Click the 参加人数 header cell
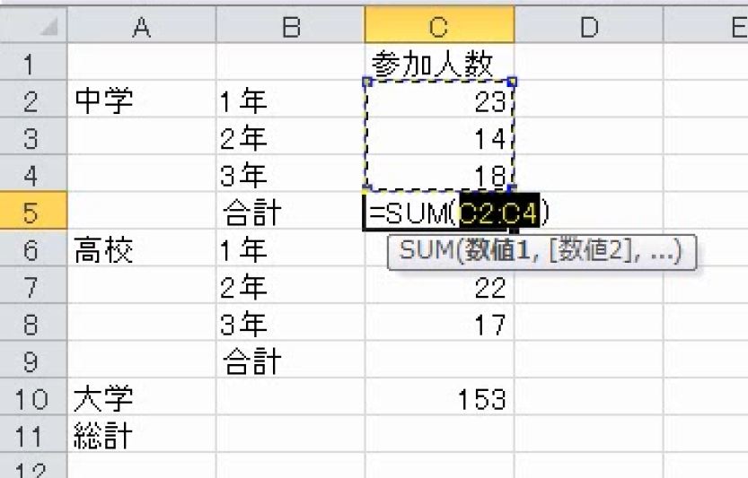Screen dimensions: 748x478 (439, 62)
